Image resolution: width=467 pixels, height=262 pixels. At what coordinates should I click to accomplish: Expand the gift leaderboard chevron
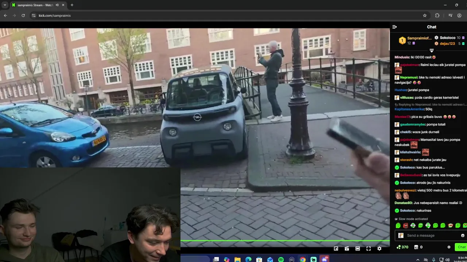pyautogui.click(x=432, y=51)
